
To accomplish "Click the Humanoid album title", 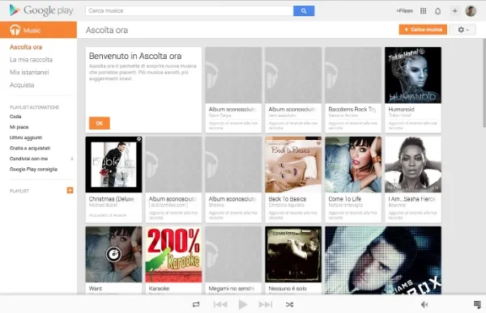I will pyautogui.click(x=401, y=109).
